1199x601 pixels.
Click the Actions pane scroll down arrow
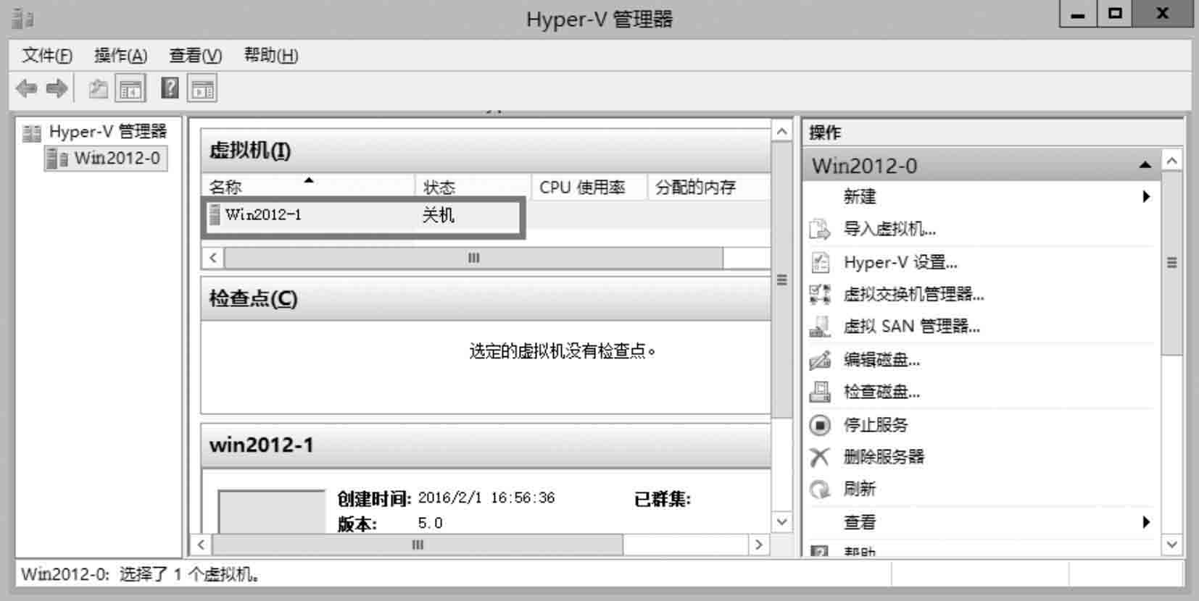pyautogui.click(x=1172, y=545)
